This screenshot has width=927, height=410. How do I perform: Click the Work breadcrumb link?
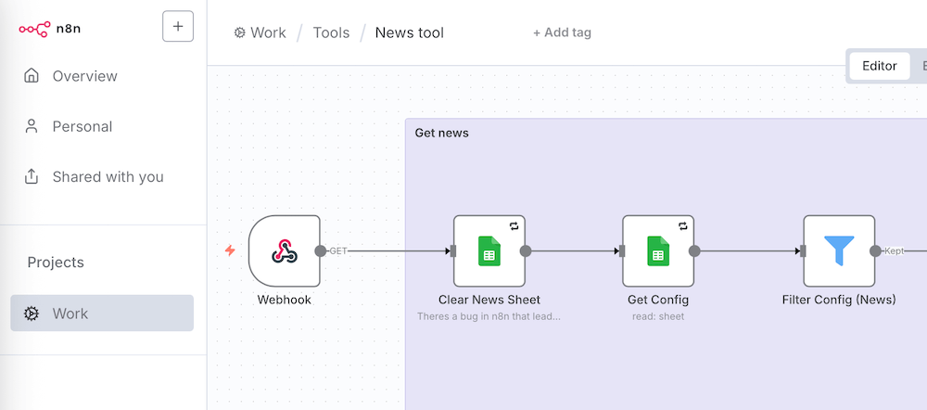click(260, 33)
